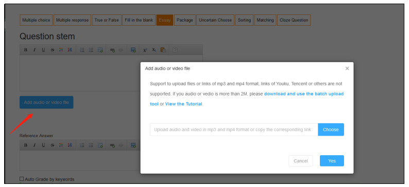
Task: Switch to Fill in the blank type
Action: click(x=139, y=20)
